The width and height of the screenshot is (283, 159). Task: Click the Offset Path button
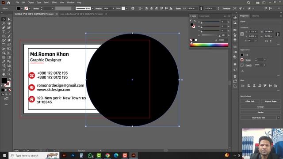(250, 101)
